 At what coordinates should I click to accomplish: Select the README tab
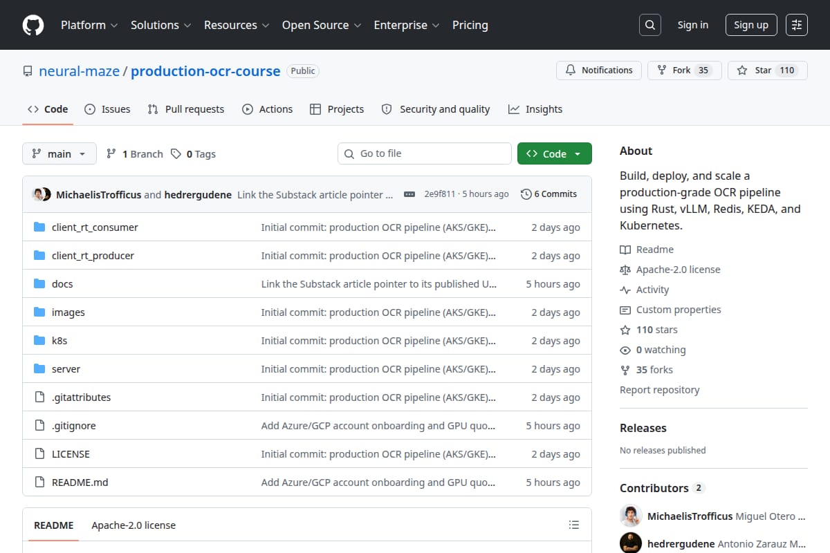pos(54,525)
